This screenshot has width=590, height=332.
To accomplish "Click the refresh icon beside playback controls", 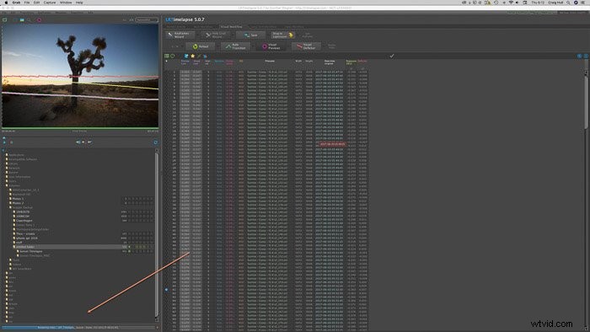I will pos(155,142).
